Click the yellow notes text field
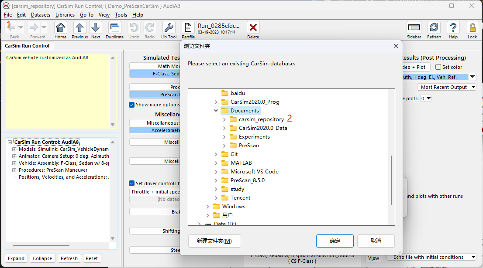This screenshot has width=483, height=268. (57, 91)
